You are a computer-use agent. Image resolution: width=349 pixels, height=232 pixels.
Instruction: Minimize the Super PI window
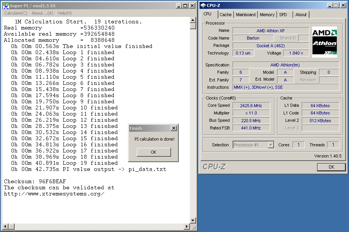[179, 6]
